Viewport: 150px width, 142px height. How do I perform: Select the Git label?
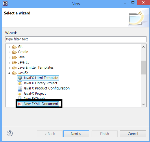coord(20,47)
